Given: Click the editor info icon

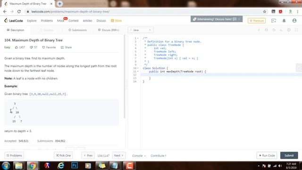Looking at the screenshot, I should pos(259,30).
